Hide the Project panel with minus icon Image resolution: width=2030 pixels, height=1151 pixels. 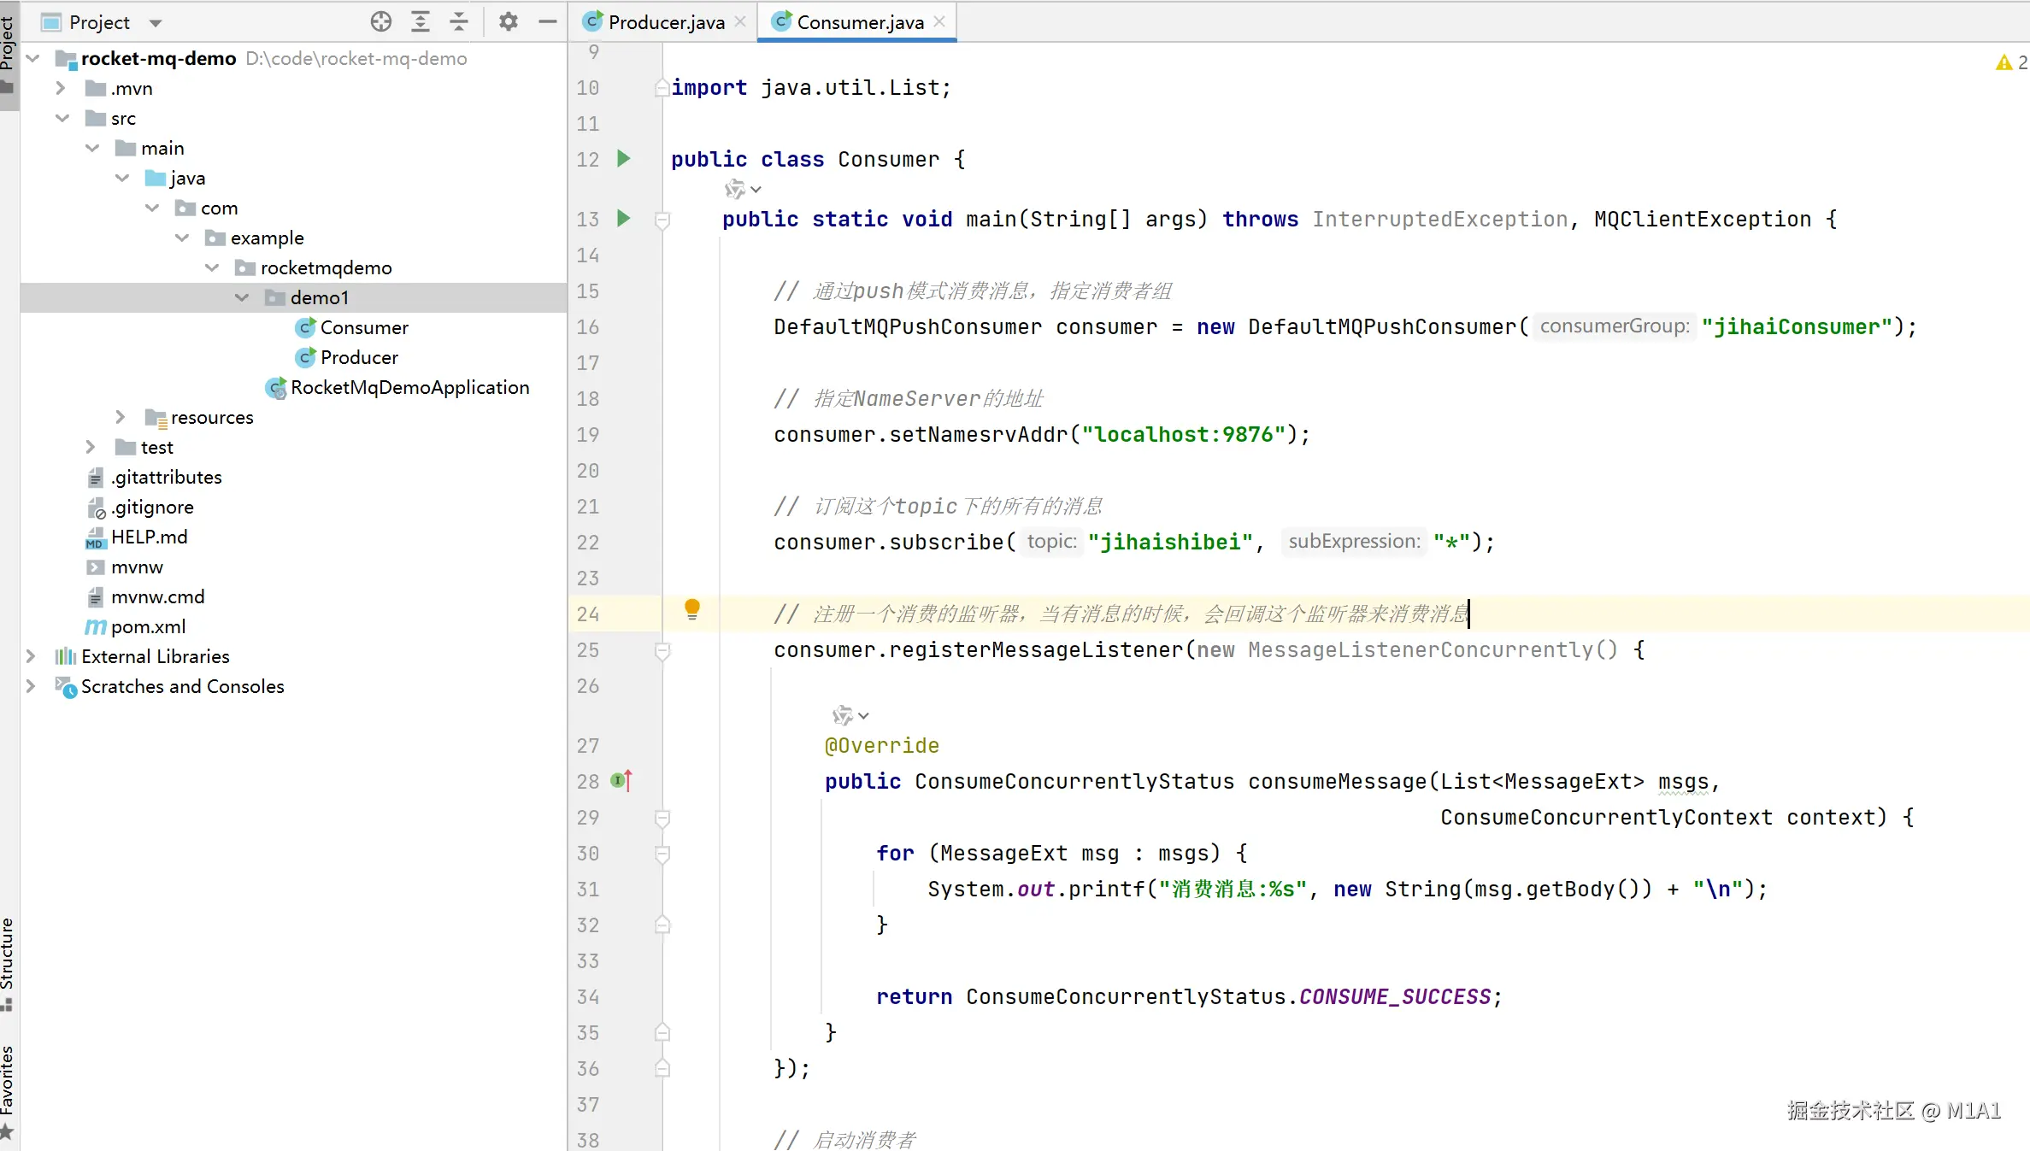click(548, 21)
